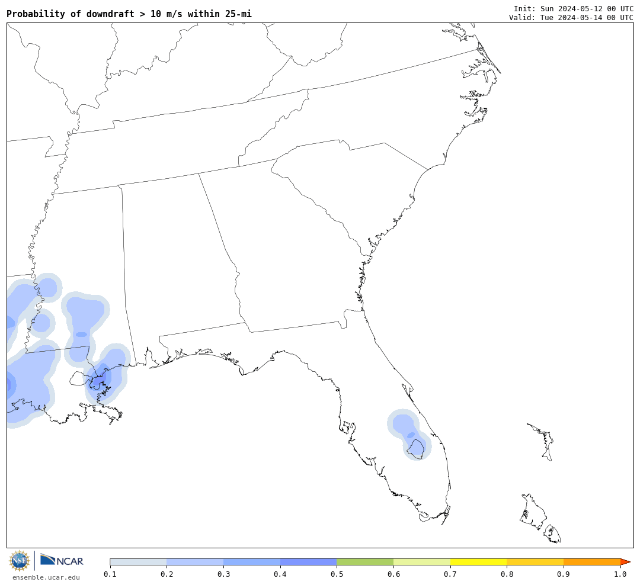Click the darkest blue blob near New Orleans
This screenshot has height=585, width=640.
click(x=100, y=379)
